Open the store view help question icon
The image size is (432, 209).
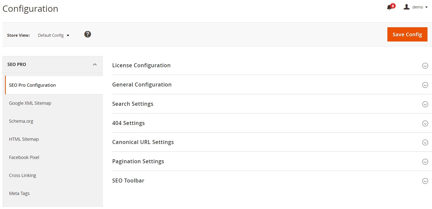pos(88,34)
